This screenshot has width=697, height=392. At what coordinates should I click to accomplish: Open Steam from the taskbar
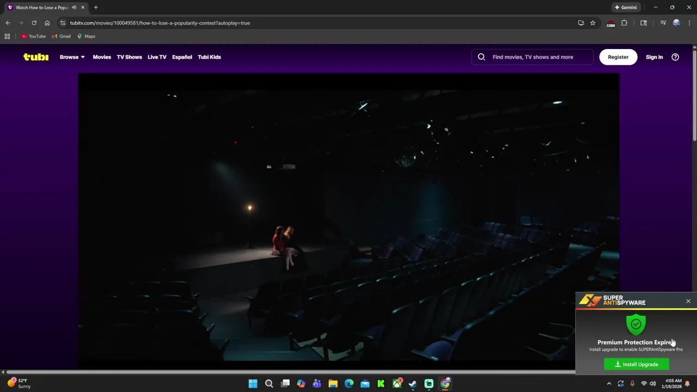[413, 384]
